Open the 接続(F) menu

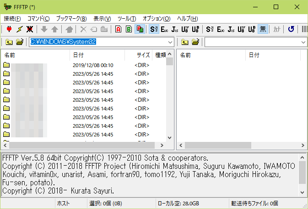(12, 19)
